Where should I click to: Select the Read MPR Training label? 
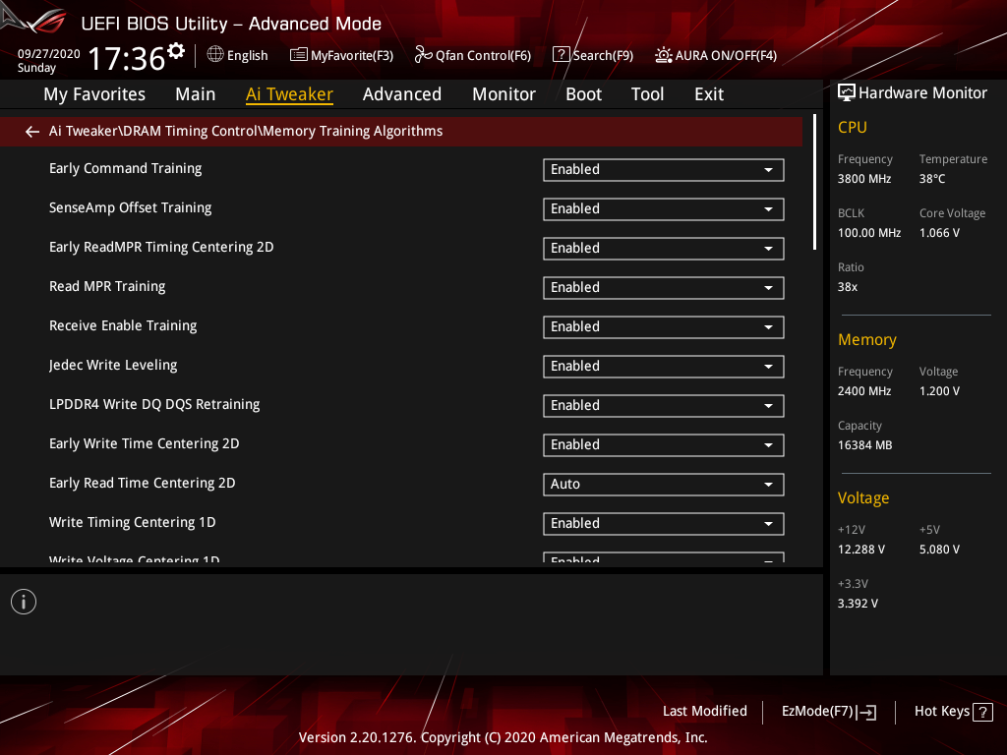point(107,287)
